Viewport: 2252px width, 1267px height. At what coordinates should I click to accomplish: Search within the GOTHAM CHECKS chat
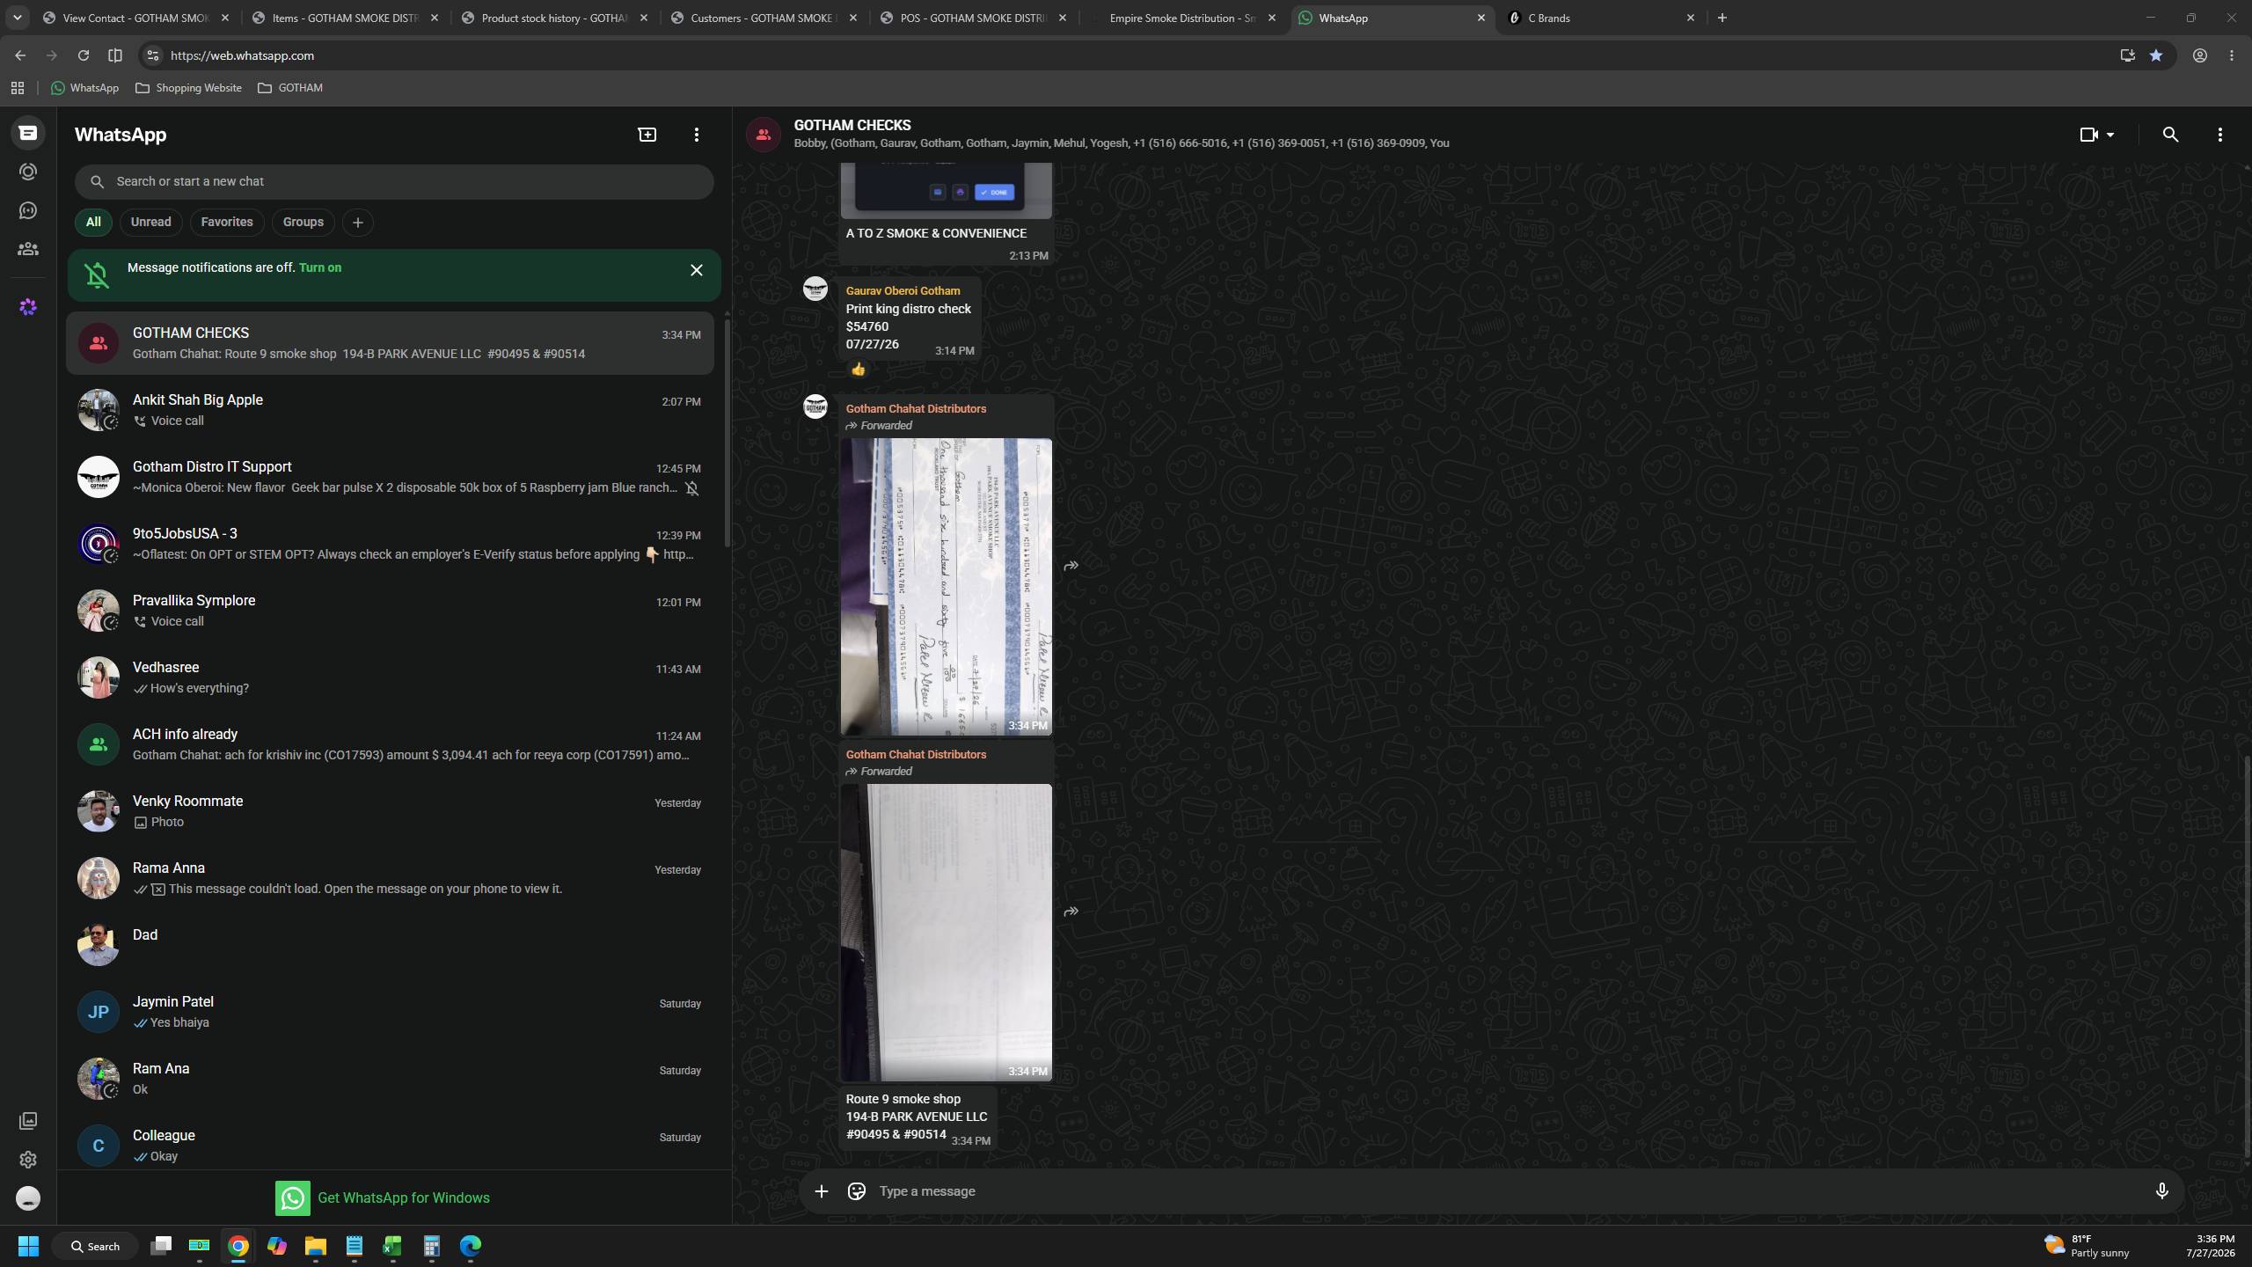2170,135
